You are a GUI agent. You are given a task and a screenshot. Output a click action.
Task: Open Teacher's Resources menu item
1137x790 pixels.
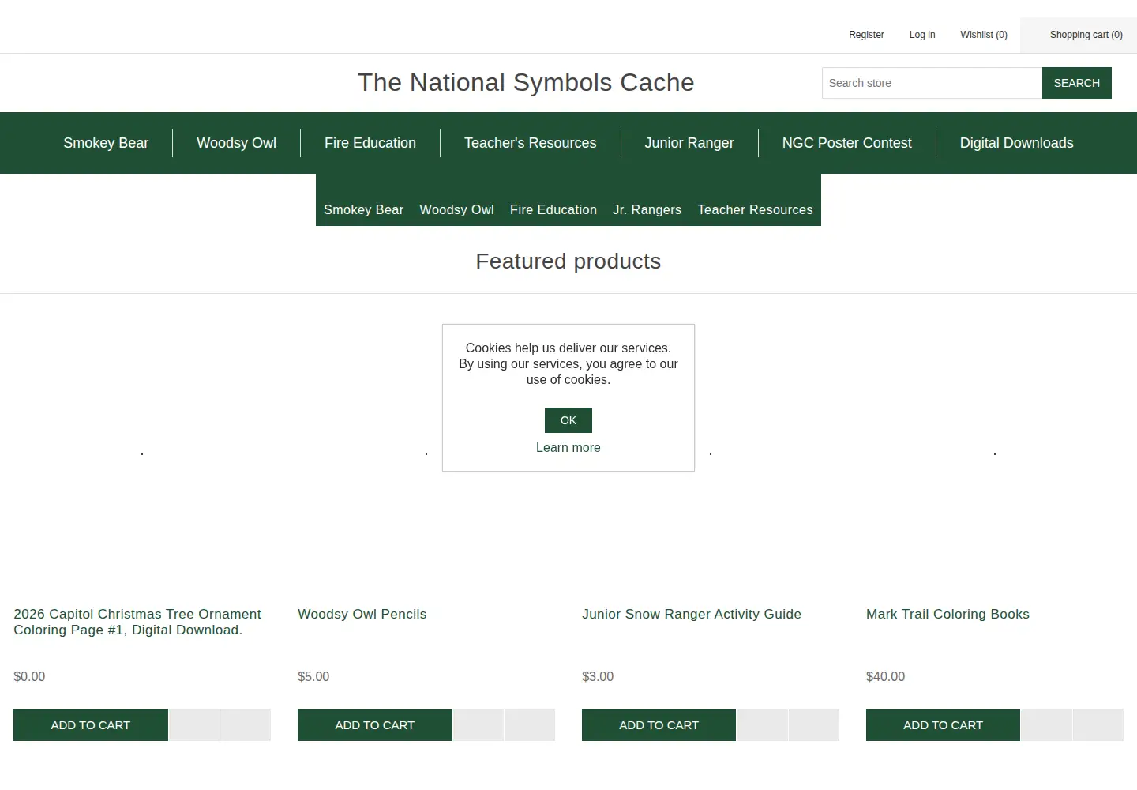[x=531, y=143]
